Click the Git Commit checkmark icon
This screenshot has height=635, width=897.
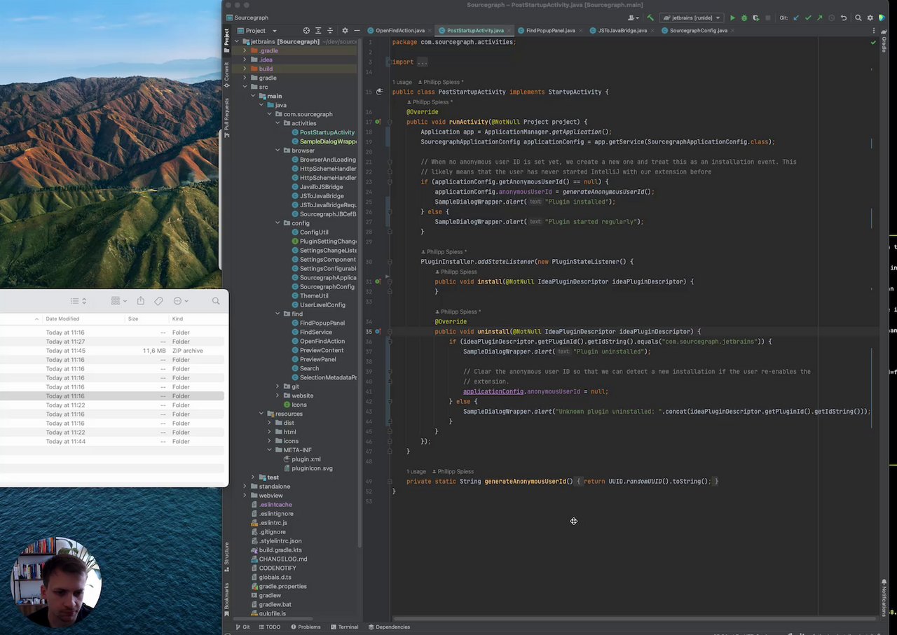coord(808,18)
